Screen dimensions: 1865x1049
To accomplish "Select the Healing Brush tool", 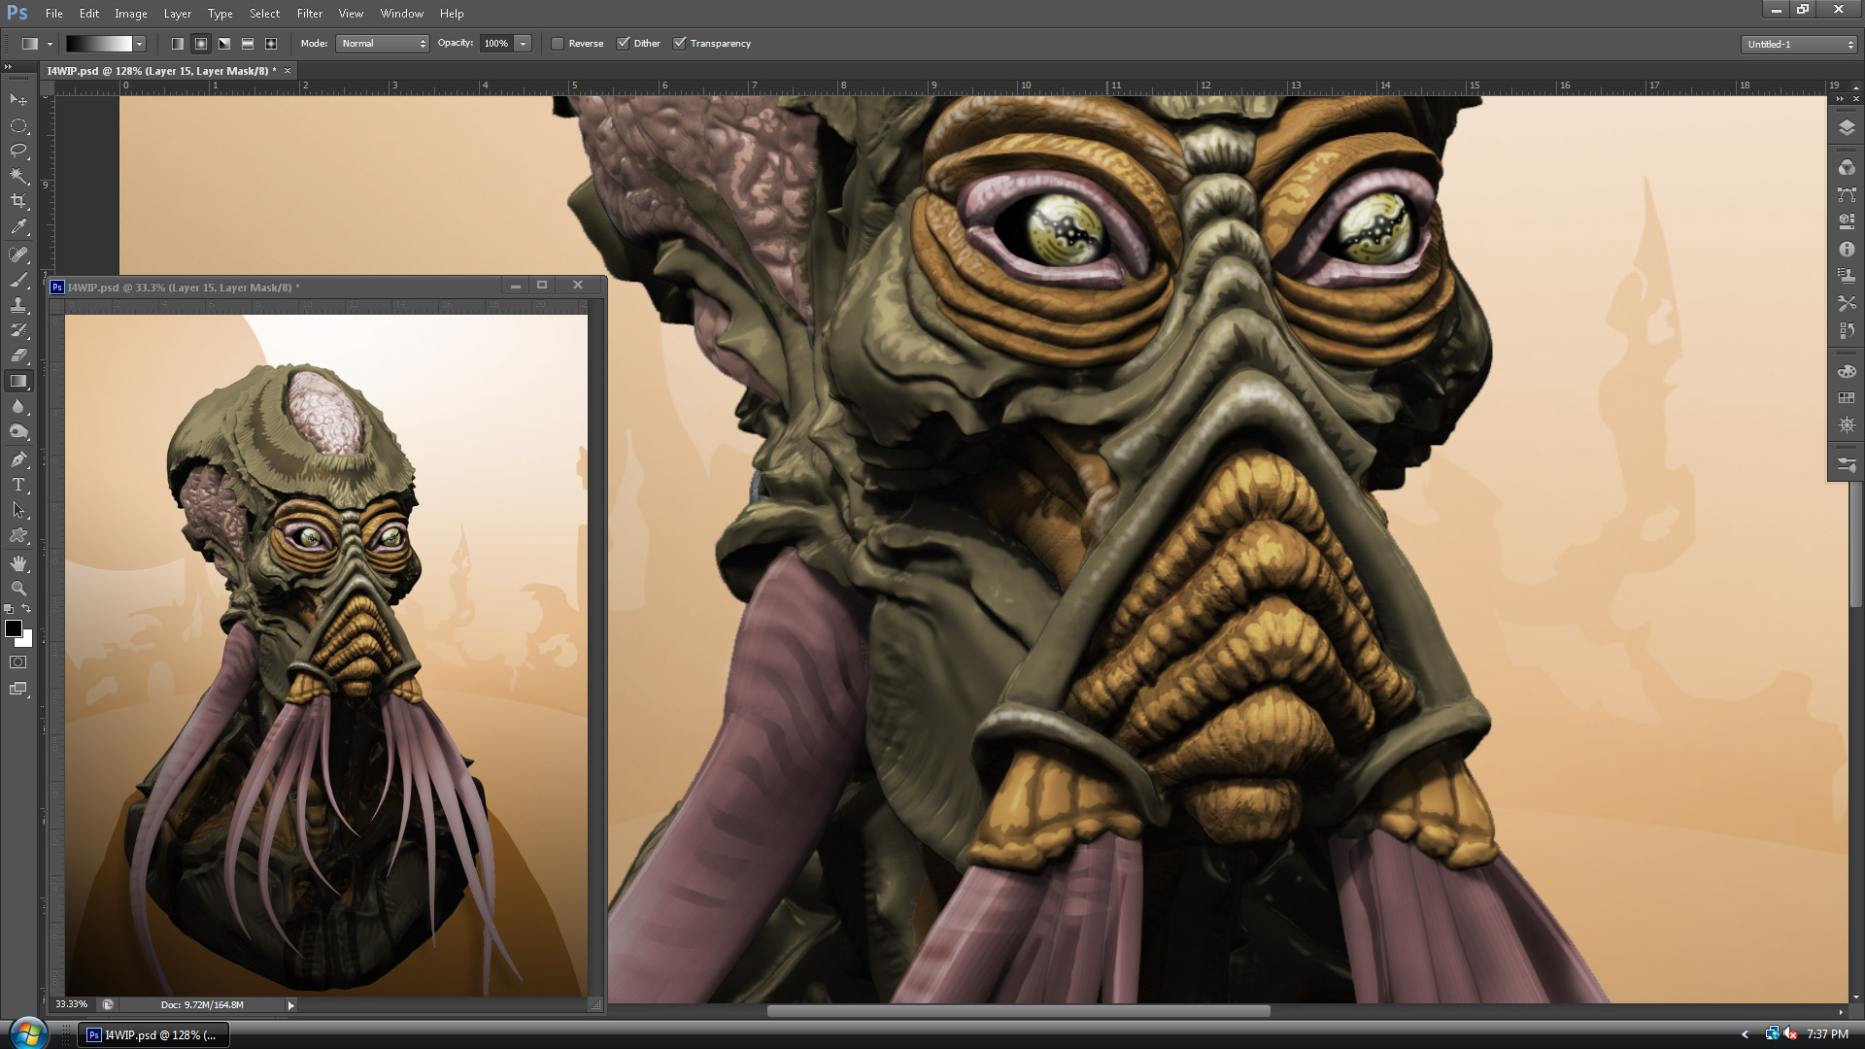I will (18, 254).
